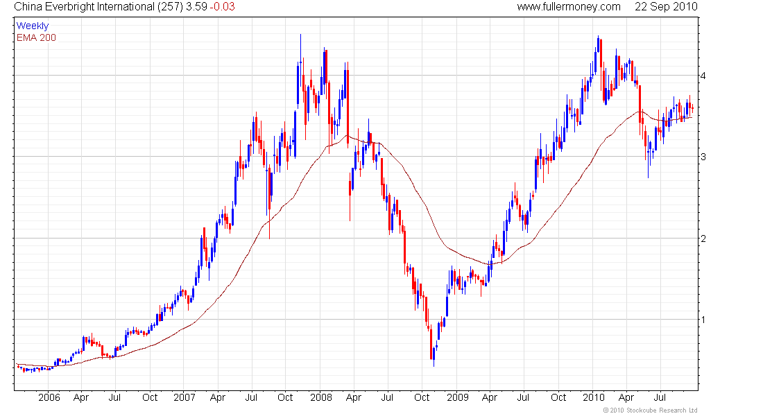Click the 'Apr' label after 2010
This screenshot has width=763, height=416.
tap(626, 397)
